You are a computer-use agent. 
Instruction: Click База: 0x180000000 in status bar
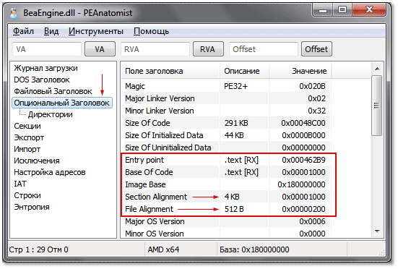[x=254, y=249]
